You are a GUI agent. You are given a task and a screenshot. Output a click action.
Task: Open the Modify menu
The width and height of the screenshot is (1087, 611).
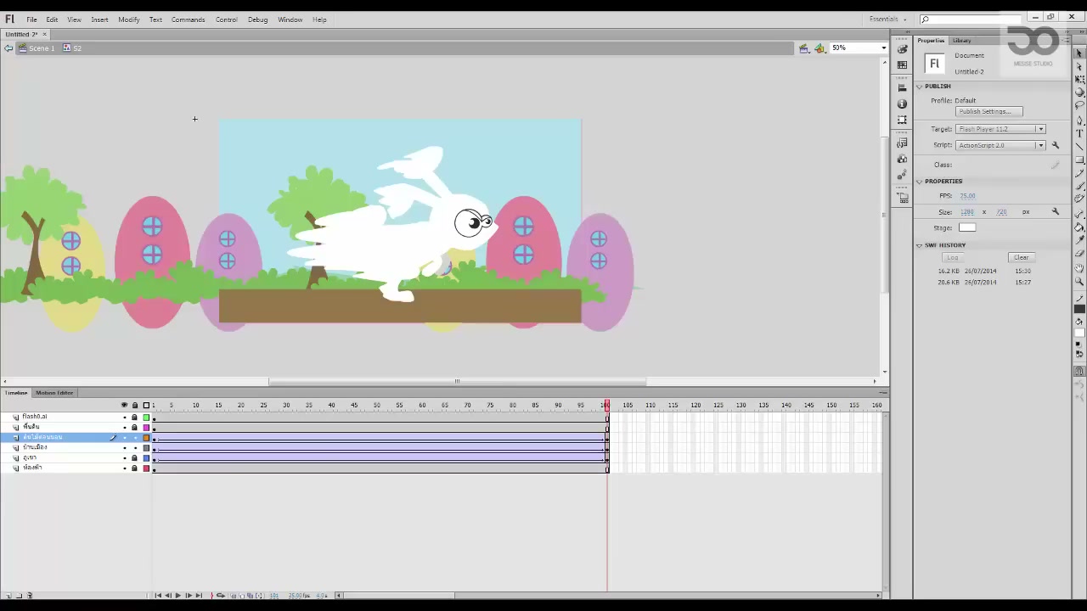pos(129,20)
